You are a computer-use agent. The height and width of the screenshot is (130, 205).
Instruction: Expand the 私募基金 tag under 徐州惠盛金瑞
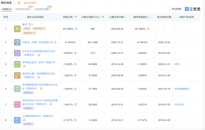28,93
